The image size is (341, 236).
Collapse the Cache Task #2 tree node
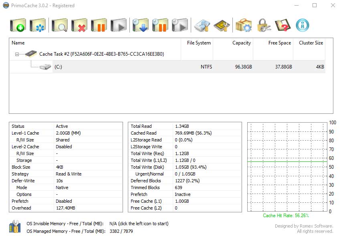click(17, 54)
